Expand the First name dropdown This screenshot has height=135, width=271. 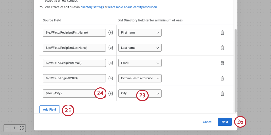(140, 32)
